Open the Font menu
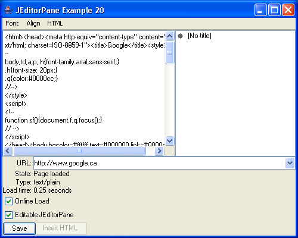298x238 pixels. (12, 23)
